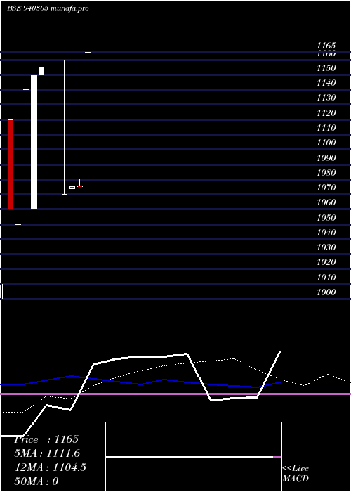Click the 1050 price axis label
This screenshot has width=351, height=492.
[326, 217]
